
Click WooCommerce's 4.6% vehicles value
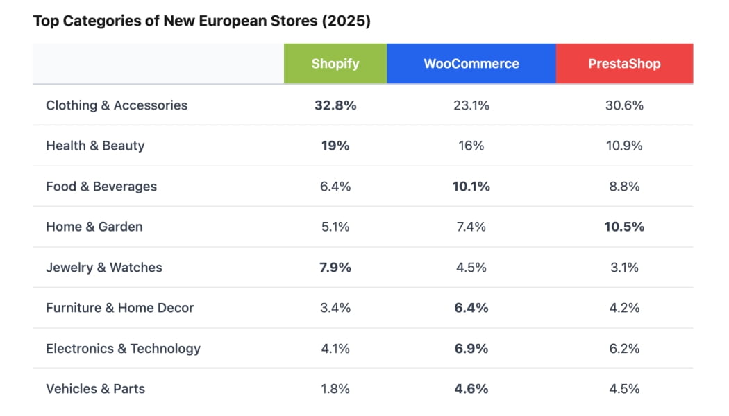point(471,389)
